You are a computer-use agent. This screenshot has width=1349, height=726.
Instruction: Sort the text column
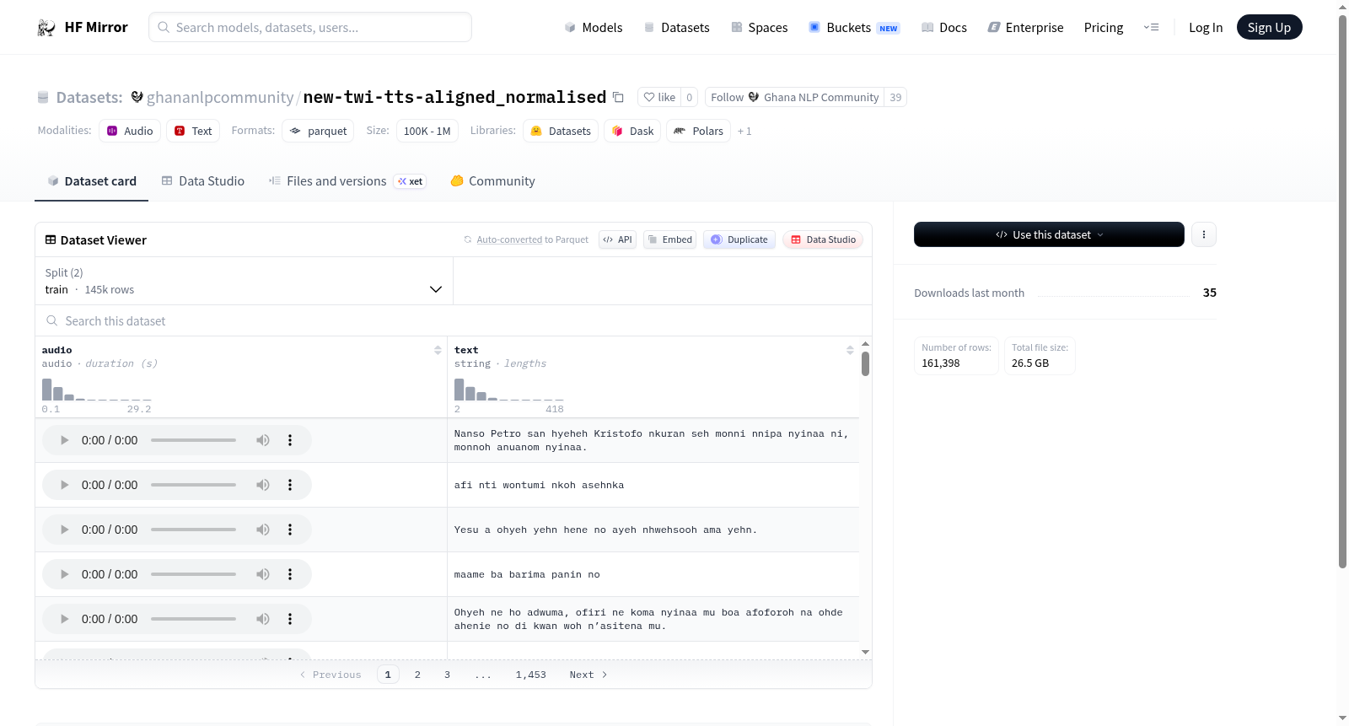850,350
